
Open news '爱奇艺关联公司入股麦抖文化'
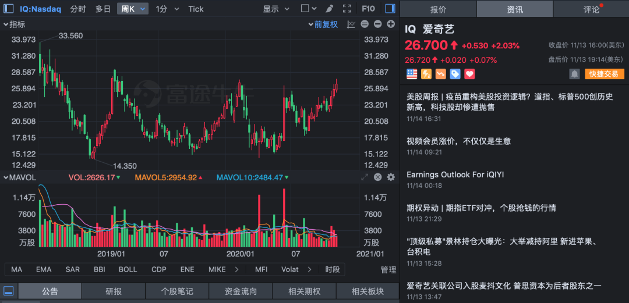click(504, 286)
